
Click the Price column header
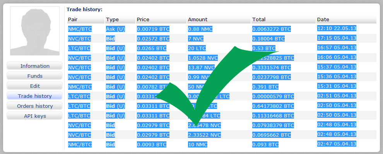pos(143,20)
